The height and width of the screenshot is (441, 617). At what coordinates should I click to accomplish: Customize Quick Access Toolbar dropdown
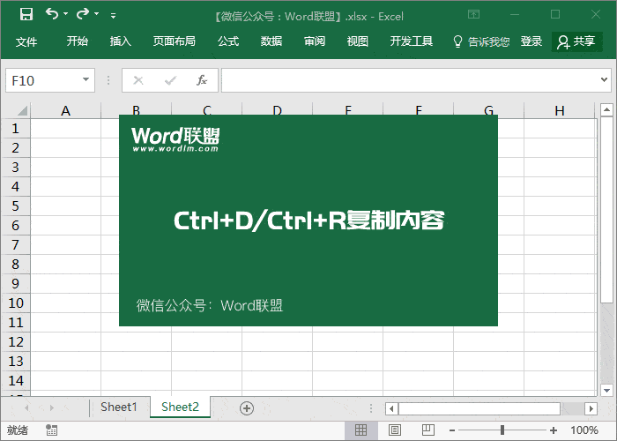tap(114, 16)
